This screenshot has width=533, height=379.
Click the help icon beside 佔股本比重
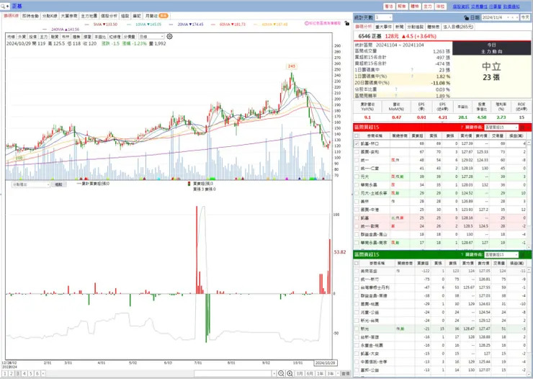point(396,89)
